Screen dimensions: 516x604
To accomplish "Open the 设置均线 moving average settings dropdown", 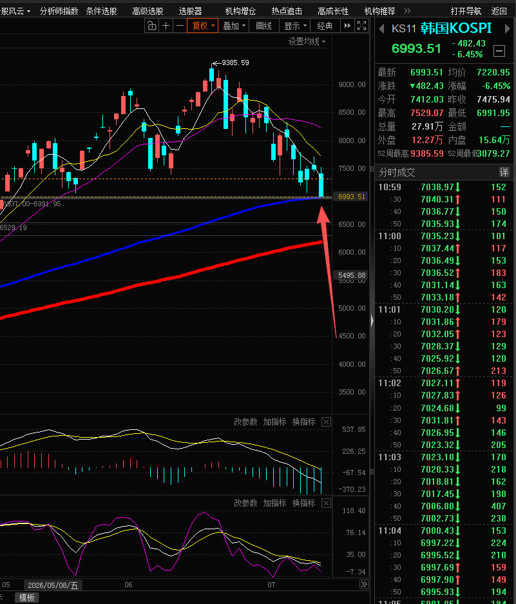I will click(x=307, y=41).
